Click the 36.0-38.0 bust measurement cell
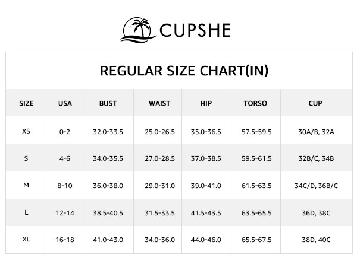Screen dimensions: 357x267 (108, 186)
